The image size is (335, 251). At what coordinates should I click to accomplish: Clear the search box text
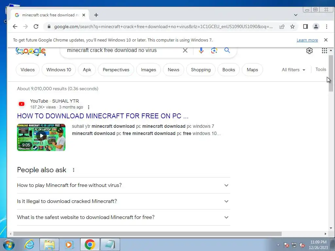click(185, 50)
